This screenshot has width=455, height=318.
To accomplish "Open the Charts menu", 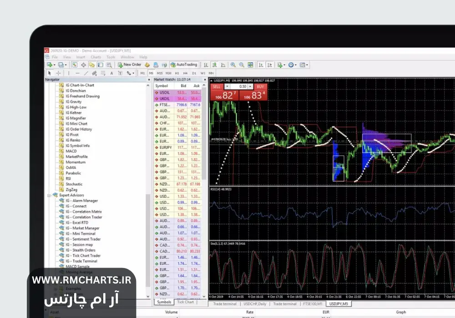I will tap(96, 57).
